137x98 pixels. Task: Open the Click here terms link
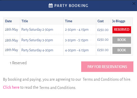11,87
